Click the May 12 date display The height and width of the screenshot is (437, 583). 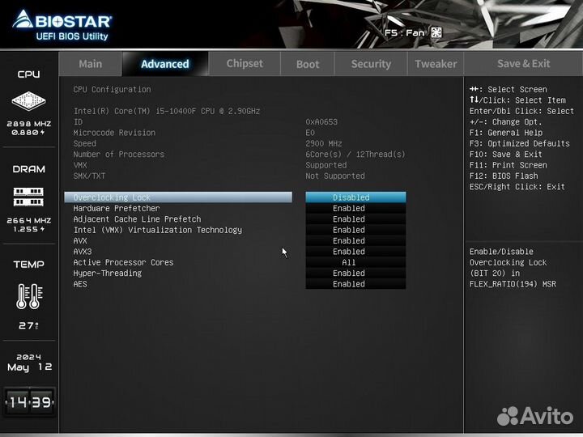29,367
